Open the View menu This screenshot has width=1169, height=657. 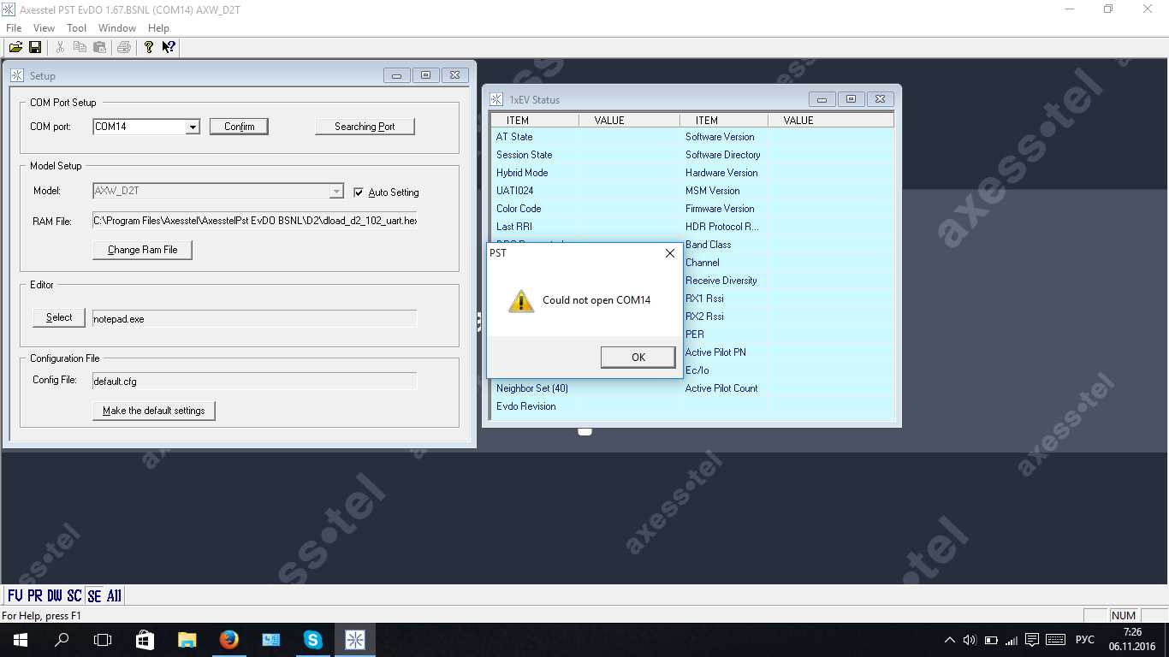point(44,28)
